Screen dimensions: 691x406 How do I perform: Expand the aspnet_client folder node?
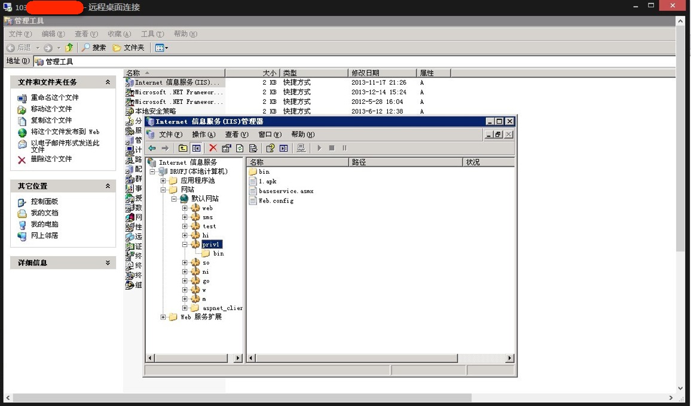coord(185,308)
